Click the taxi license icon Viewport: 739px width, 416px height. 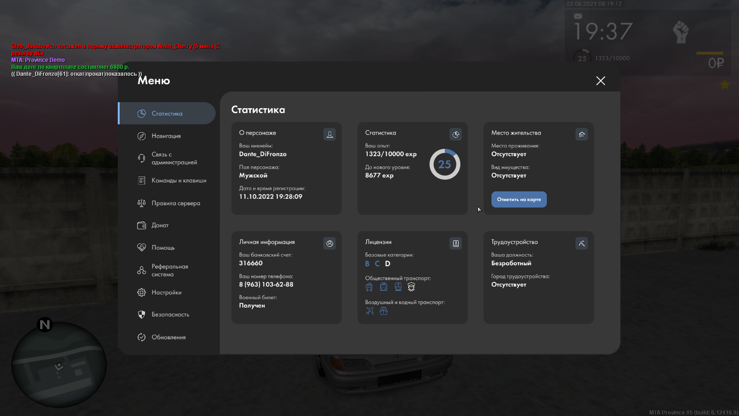click(412, 288)
